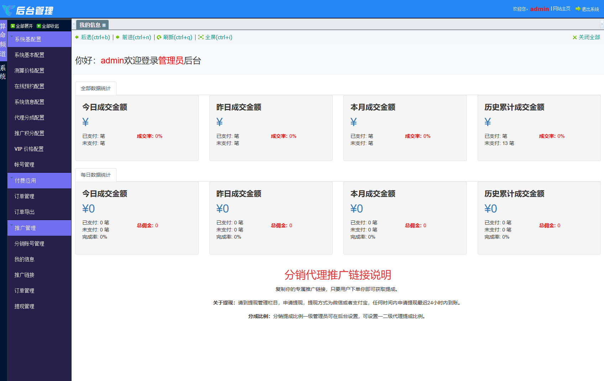Close the 我的信息 tab
Image resolution: width=604 pixels, height=381 pixels.
pos(104,25)
